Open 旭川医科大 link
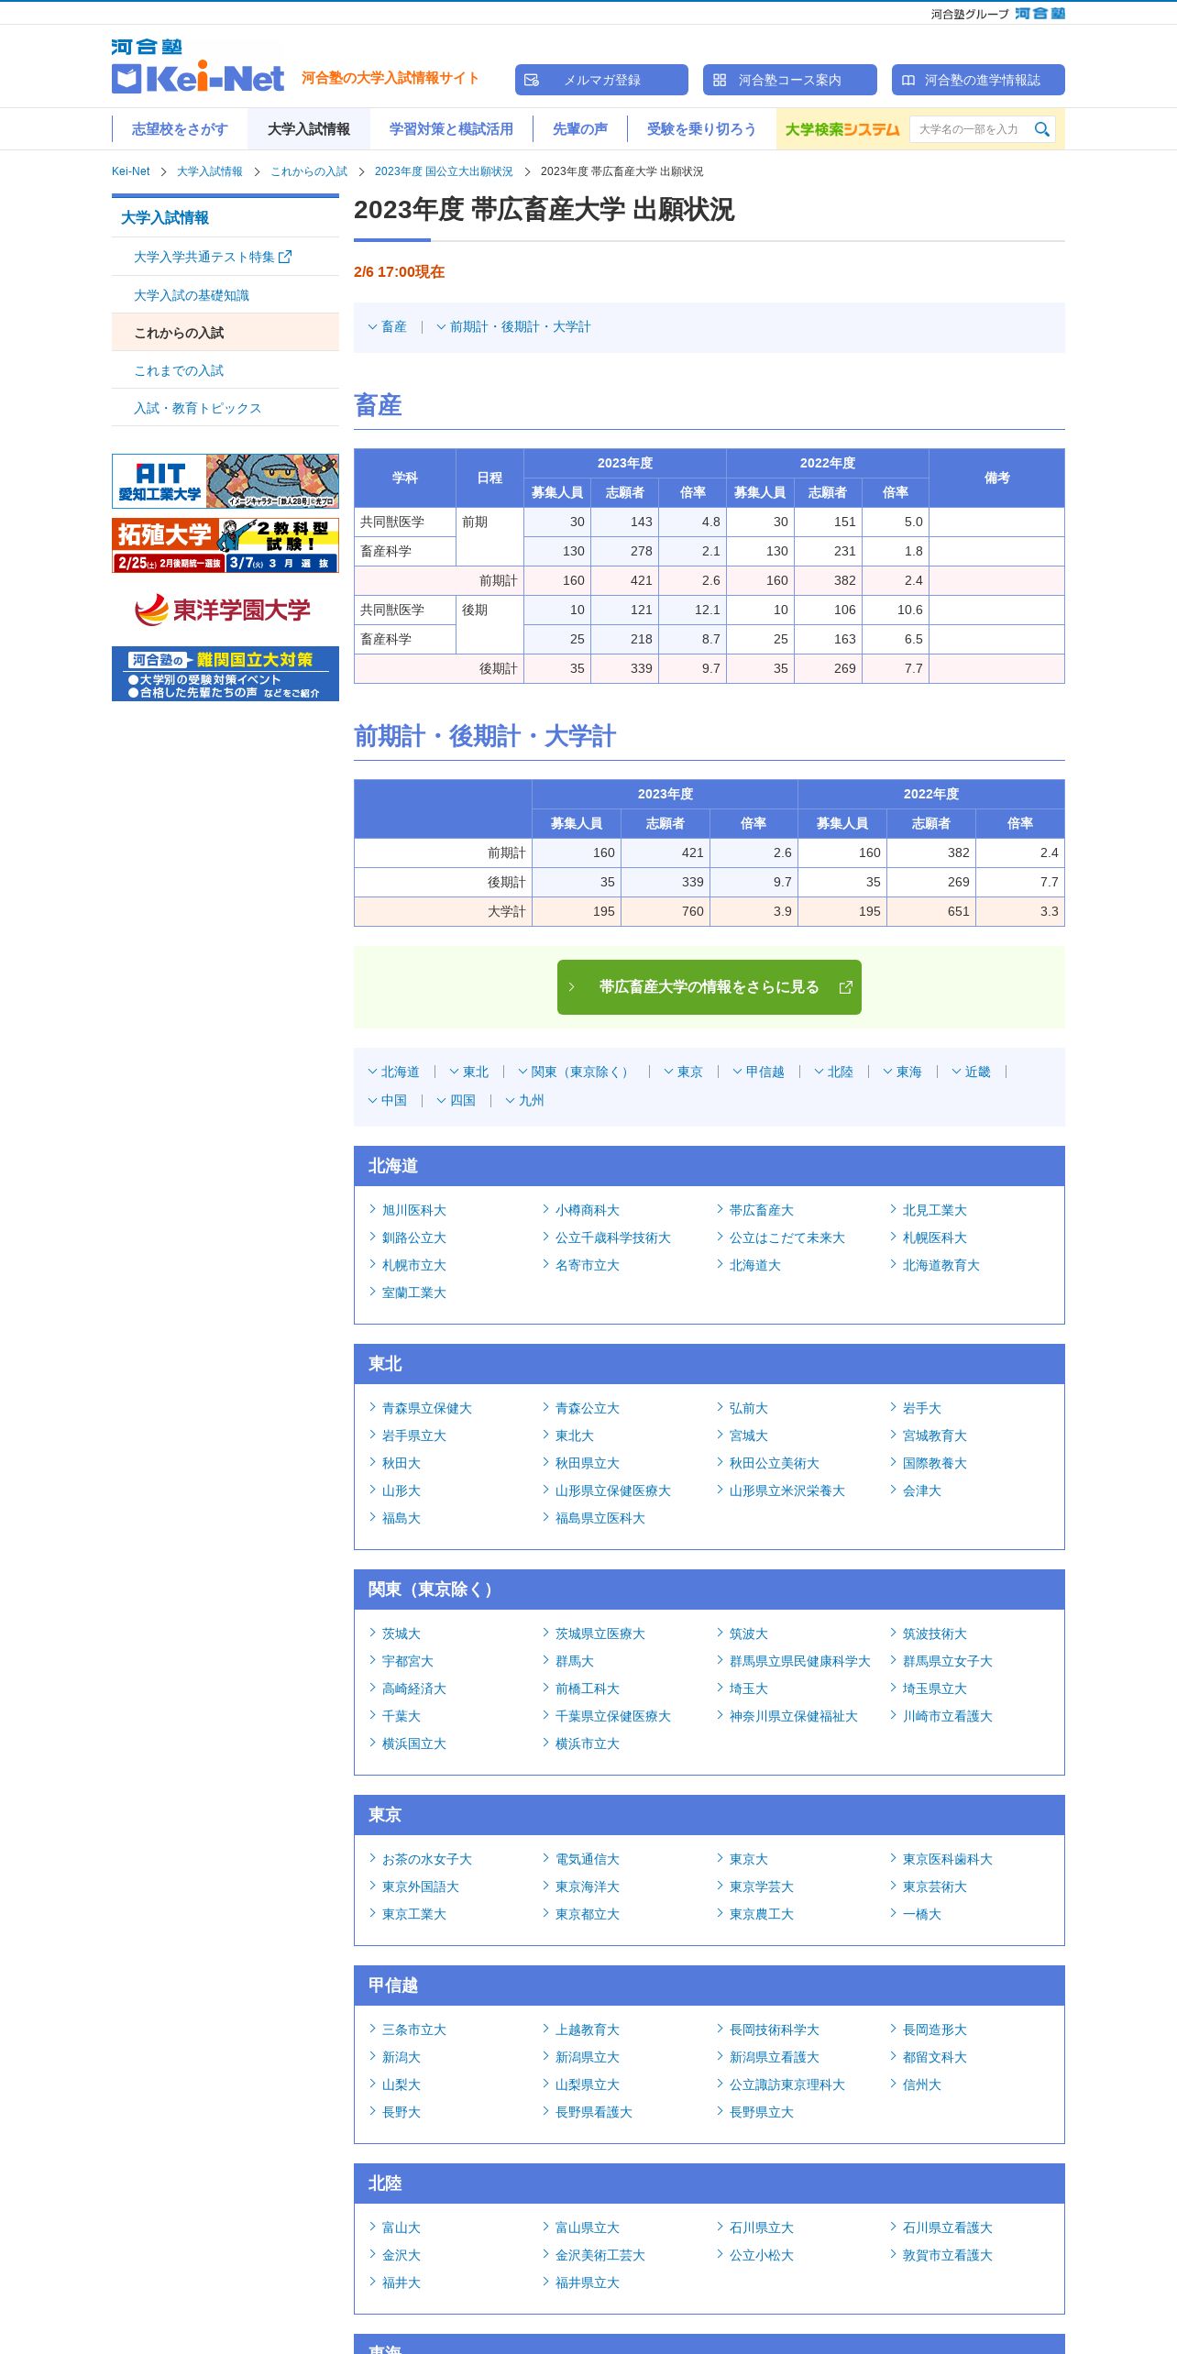 coord(414,1210)
